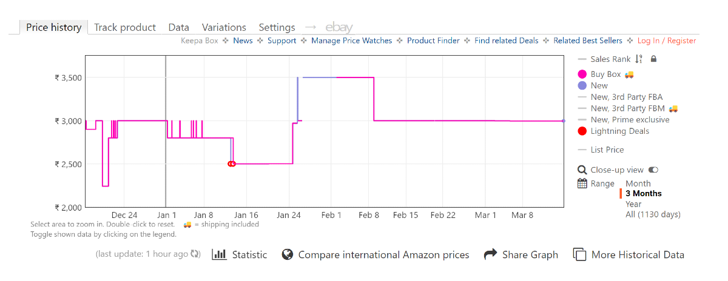Click the red Lightning Deal marker on graph

click(x=231, y=164)
